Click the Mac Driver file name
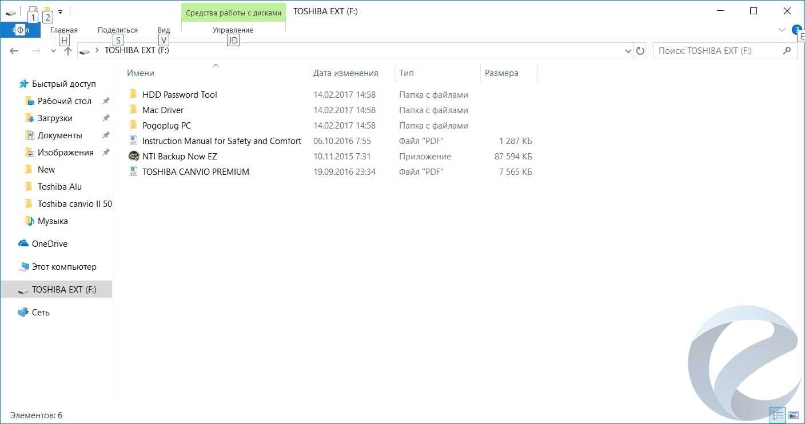 click(163, 110)
